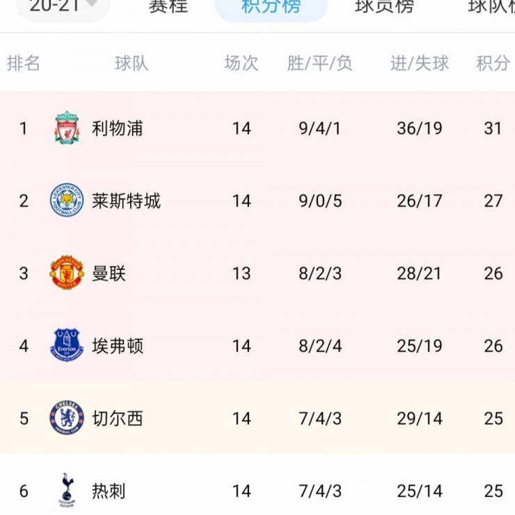Open the Liverpool club crest
This screenshot has height=515, width=515.
tap(67, 128)
